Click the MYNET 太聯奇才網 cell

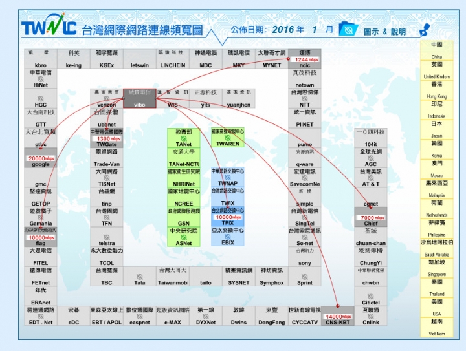272,59
